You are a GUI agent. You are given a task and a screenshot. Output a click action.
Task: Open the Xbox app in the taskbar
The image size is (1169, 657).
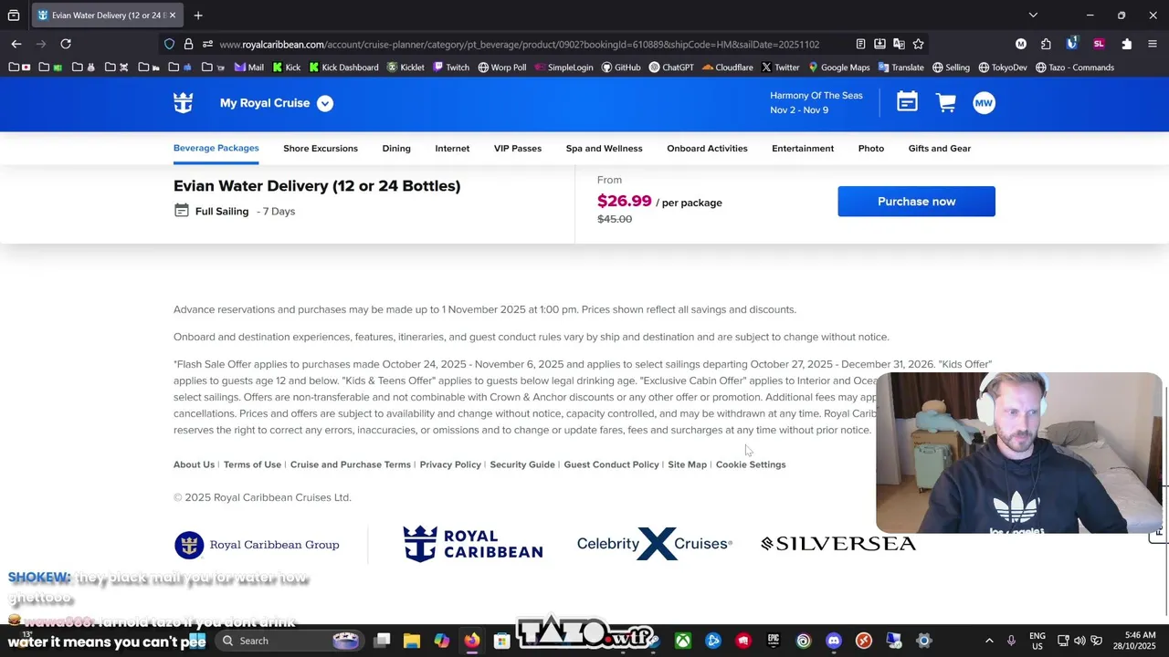(x=683, y=641)
